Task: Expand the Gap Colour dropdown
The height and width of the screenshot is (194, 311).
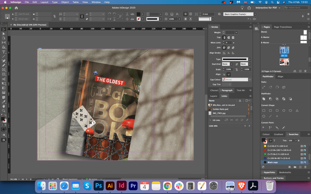Action: pos(250,79)
